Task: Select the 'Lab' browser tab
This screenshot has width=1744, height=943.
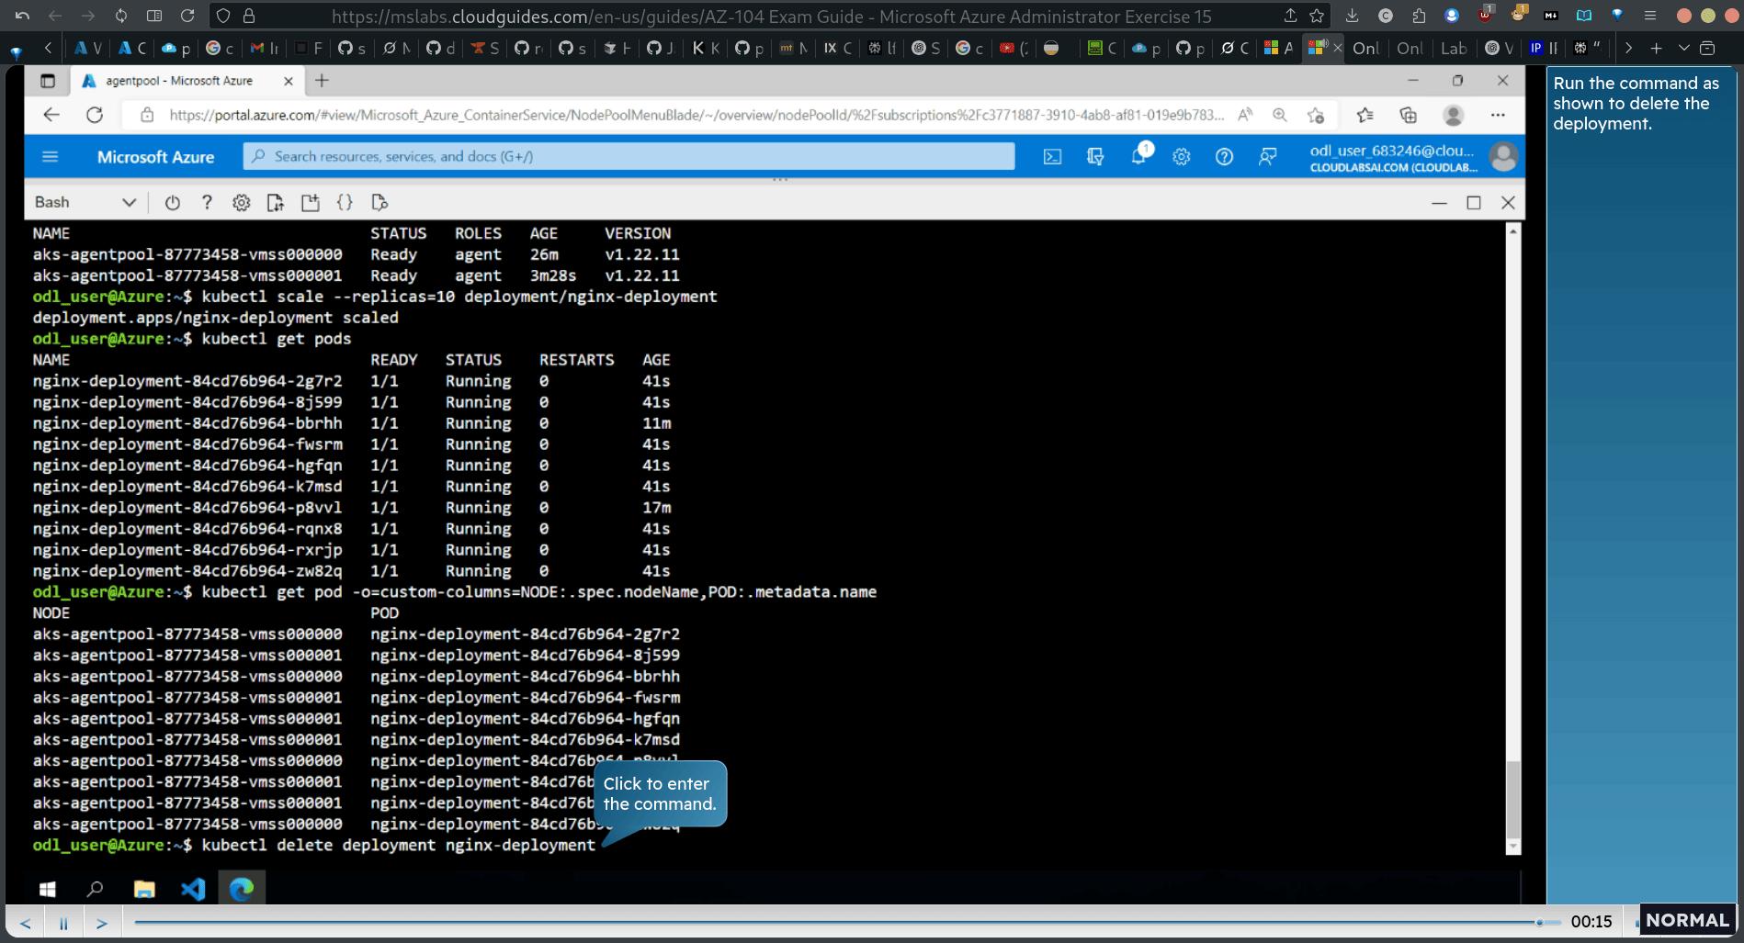Action: [1453, 48]
